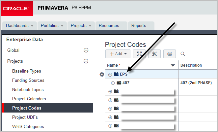Image resolution: width=218 pixels, height=132 pixels.
Task: Expand the 407 node
Action: coord(113,83)
